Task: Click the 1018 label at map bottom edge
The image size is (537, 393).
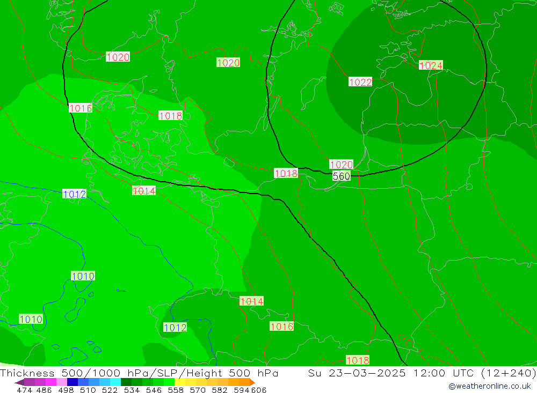Action: pyautogui.click(x=358, y=360)
